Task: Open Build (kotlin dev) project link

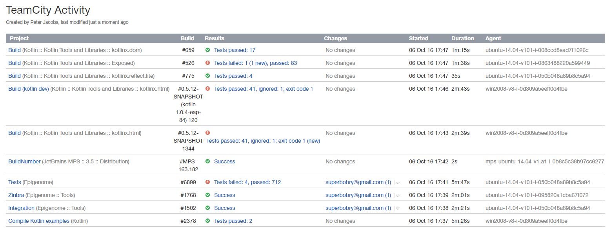Action: (29, 89)
